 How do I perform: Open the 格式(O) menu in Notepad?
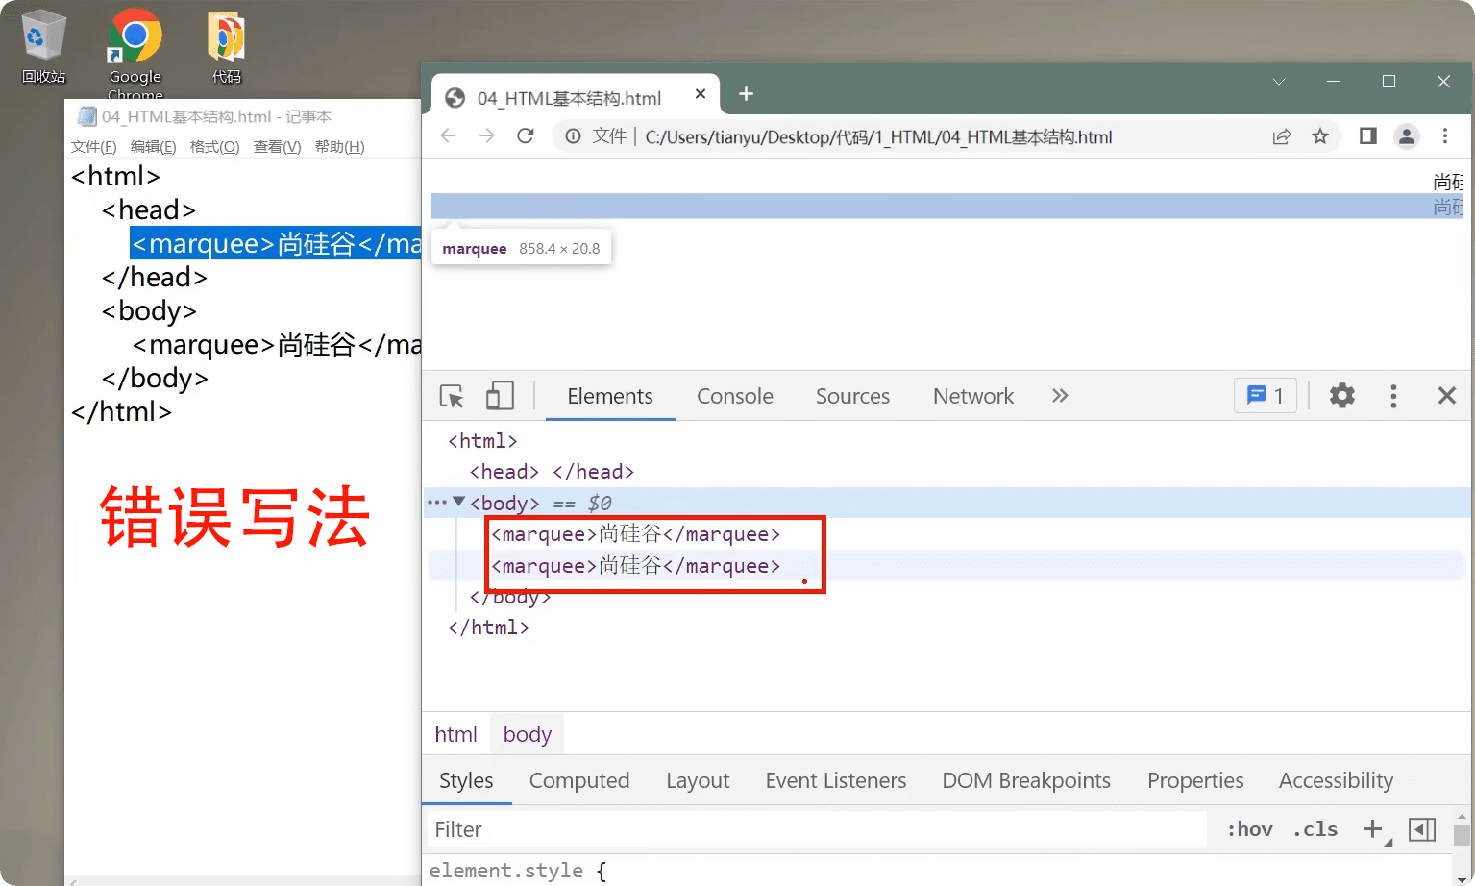(x=214, y=147)
